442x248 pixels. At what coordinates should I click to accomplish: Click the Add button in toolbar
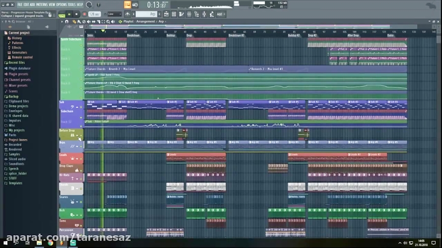tap(221, 14)
